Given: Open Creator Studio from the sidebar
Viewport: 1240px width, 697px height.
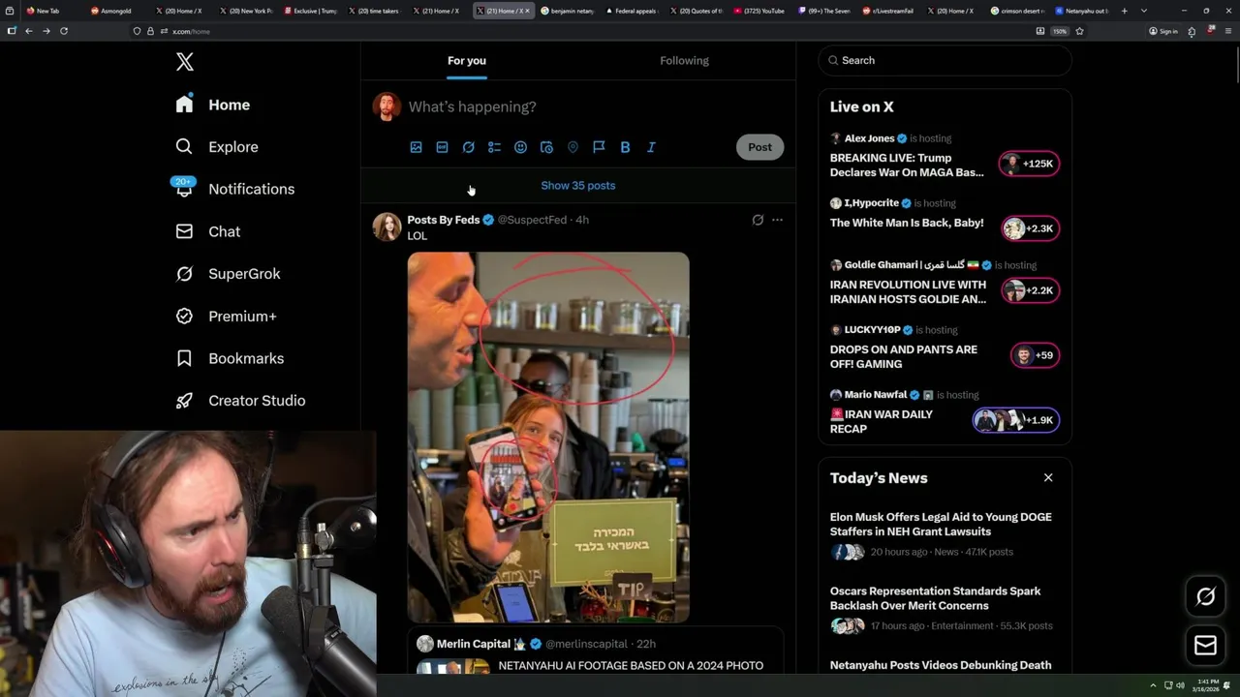Looking at the screenshot, I should pyautogui.click(x=240, y=401).
